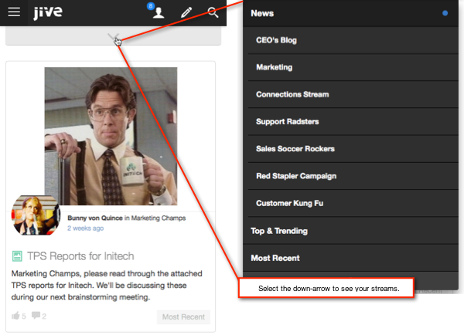
Task: Open Bunny von Quince's profile link
Action: click(95, 218)
